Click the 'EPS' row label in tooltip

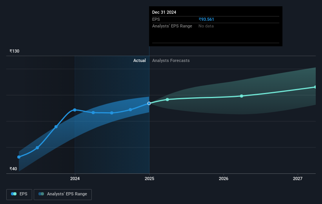[156, 19]
